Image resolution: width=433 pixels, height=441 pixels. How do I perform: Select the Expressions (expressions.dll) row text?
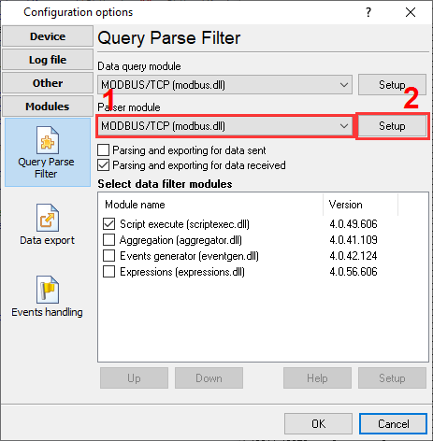[182, 272]
